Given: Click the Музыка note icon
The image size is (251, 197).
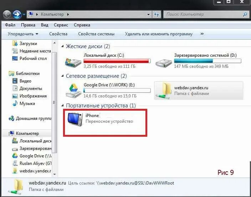Looking at the screenshot, I should (15, 103).
